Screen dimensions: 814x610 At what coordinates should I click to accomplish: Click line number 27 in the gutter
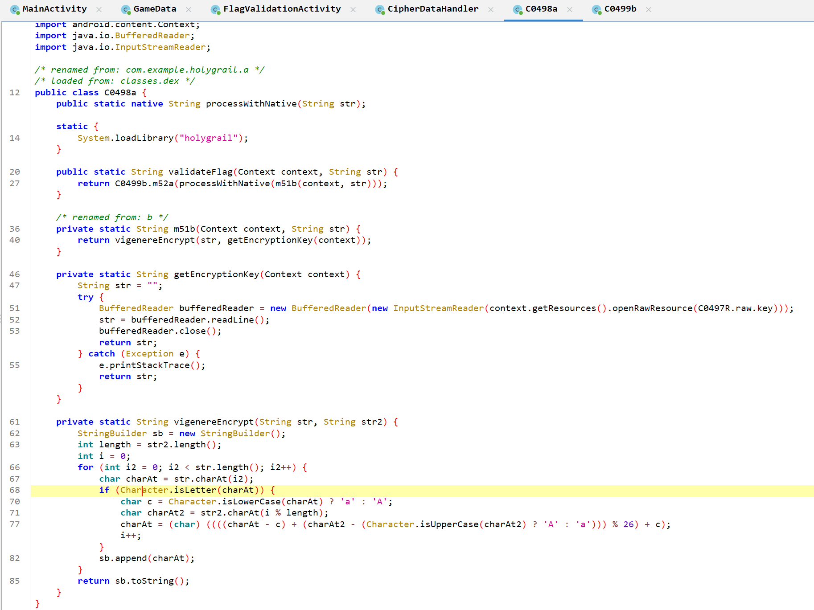click(x=15, y=183)
